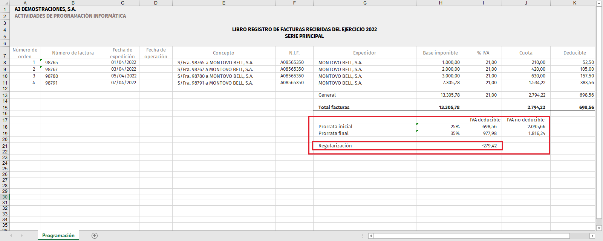Click 'Expedidor' heading cell

pos(365,53)
